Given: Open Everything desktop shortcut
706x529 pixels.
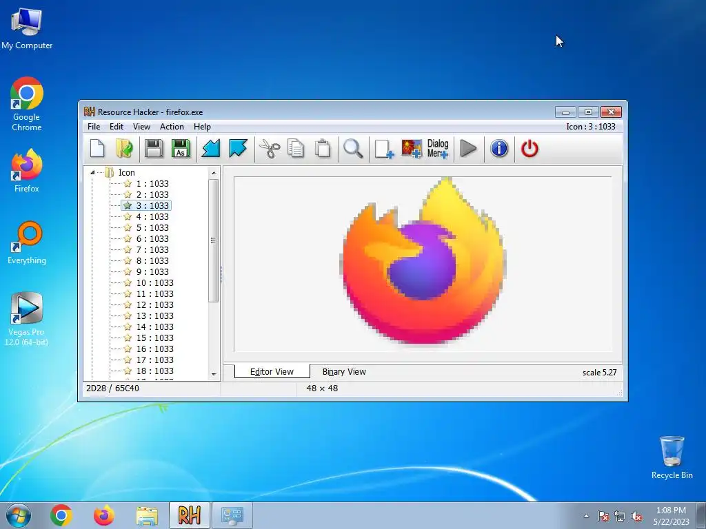Looking at the screenshot, I should [27, 243].
